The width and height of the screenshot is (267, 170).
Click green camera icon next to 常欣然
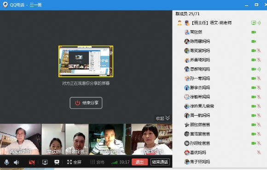point(254,32)
